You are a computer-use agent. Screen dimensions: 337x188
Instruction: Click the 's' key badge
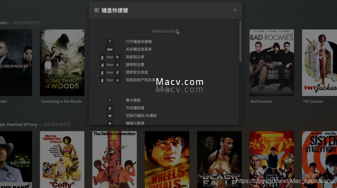pos(117,65)
